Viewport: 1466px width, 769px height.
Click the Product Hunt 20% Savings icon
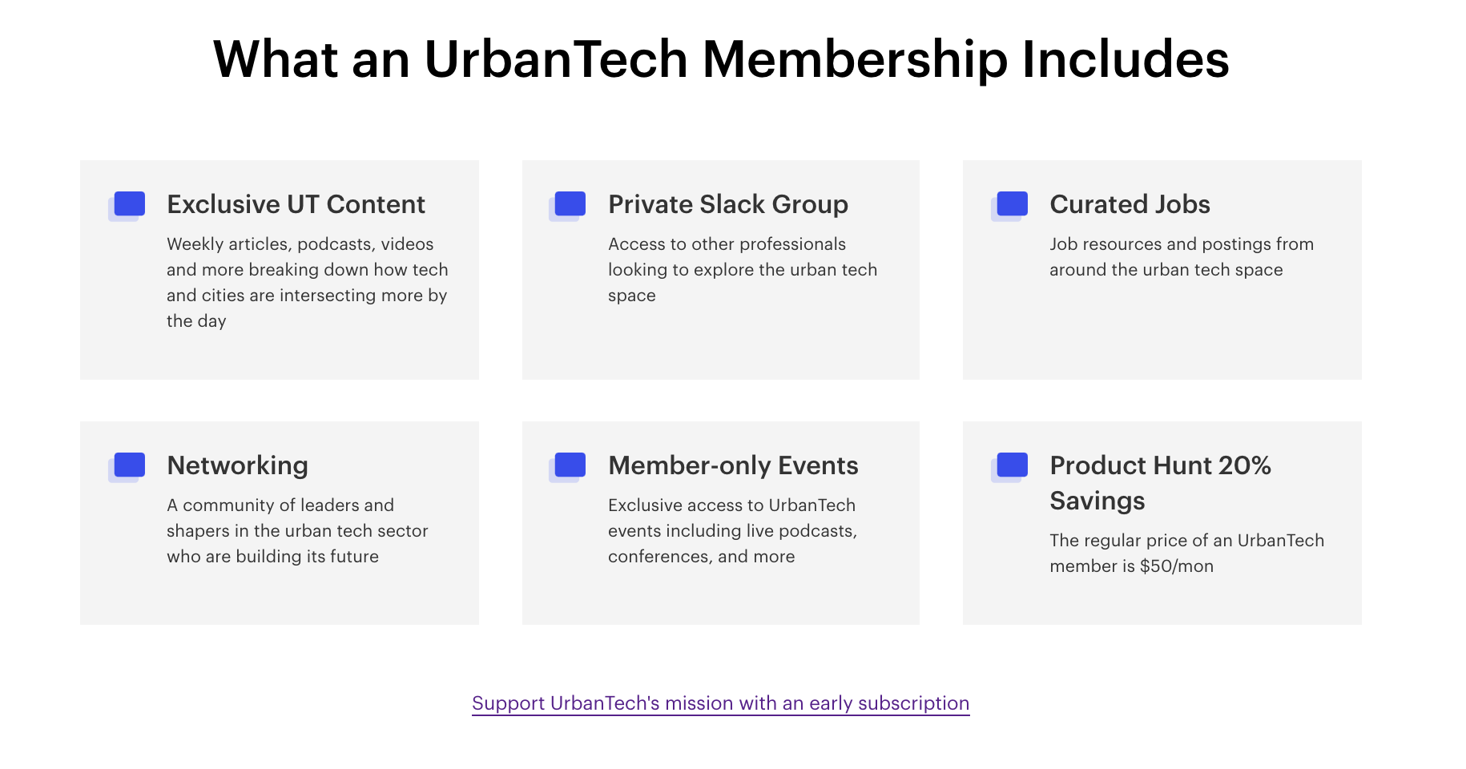[x=1012, y=465]
